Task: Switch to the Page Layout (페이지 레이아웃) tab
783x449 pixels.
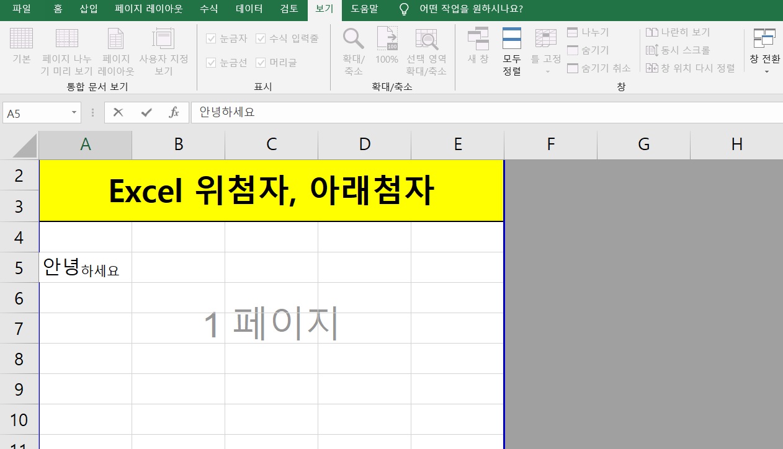Action: coord(149,9)
